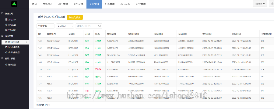Click the red sell direction in row 136
274x109 pixels.
coord(87,91)
